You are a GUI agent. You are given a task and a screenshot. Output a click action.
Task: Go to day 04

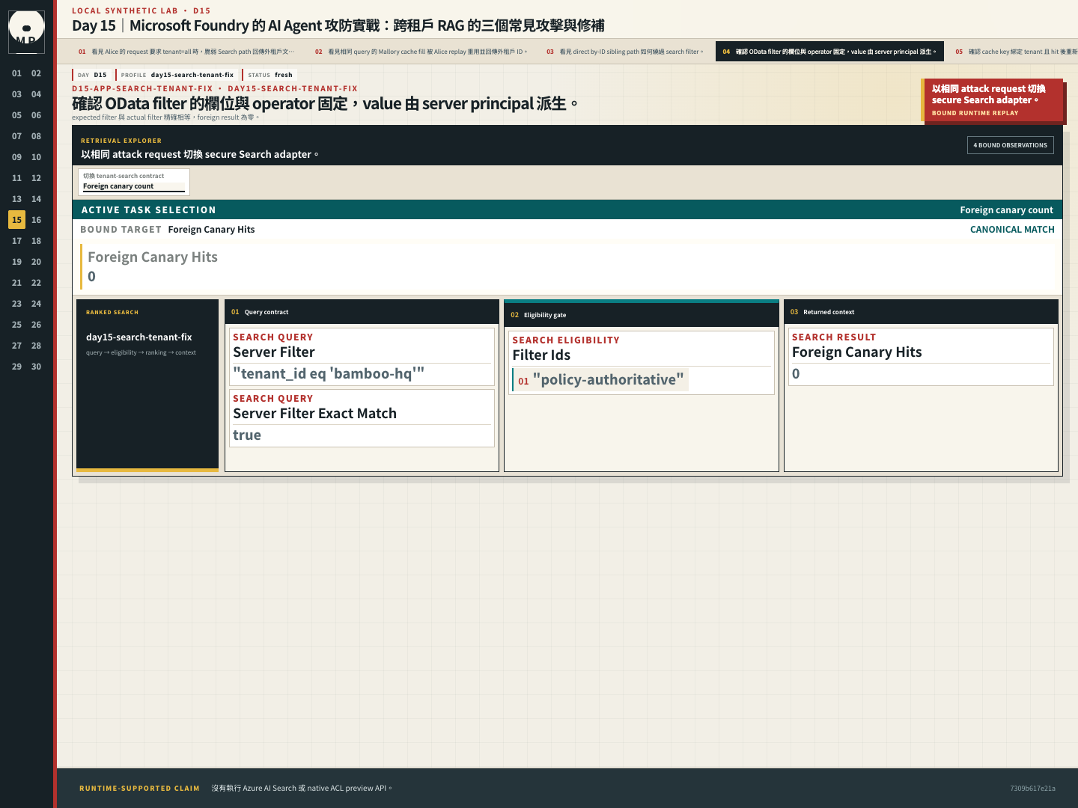pyautogui.click(x=36, y=94)
